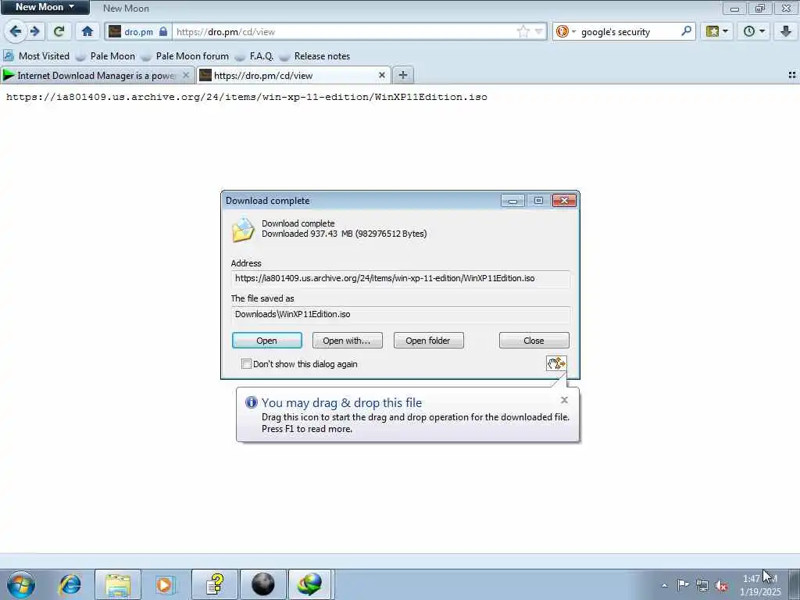This screenshot has width=800, height=600.
Task: Show hidden system tray icons
Action: (664, 585)
